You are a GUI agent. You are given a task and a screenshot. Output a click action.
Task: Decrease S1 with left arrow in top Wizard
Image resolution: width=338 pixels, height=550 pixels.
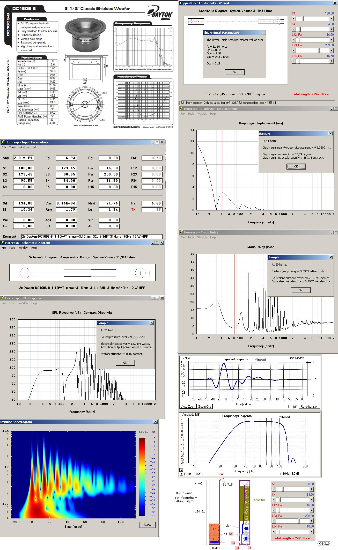[294, 19]
